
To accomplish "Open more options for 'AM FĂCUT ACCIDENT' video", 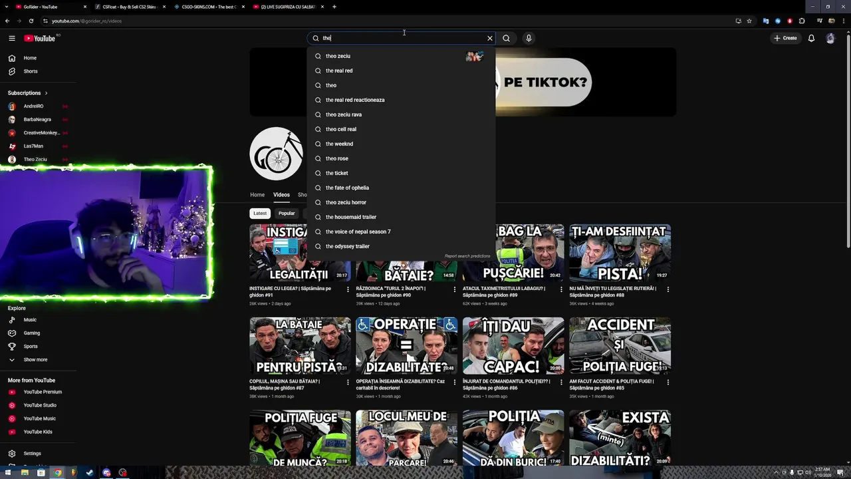I will [668, 383].
